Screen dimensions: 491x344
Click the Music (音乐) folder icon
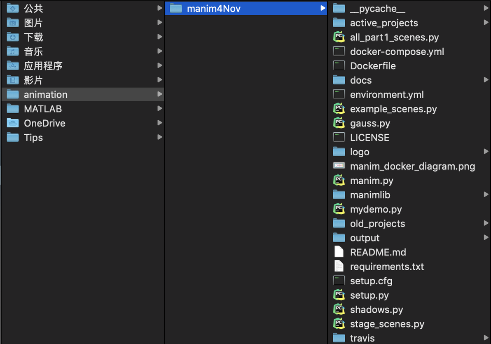(x=13, y=51)
